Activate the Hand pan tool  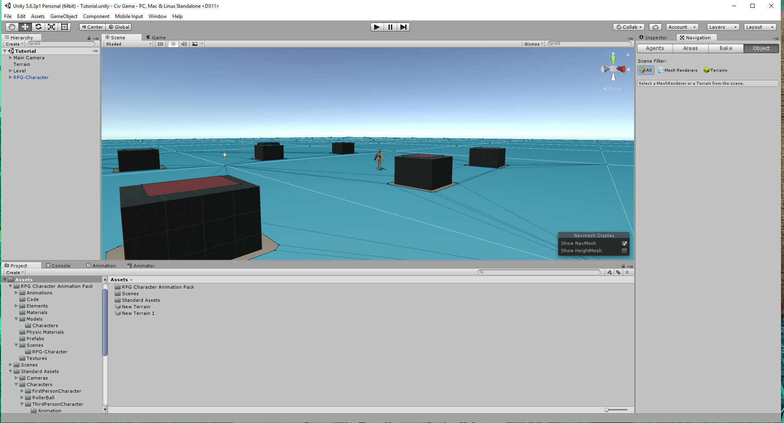point(11,27)
